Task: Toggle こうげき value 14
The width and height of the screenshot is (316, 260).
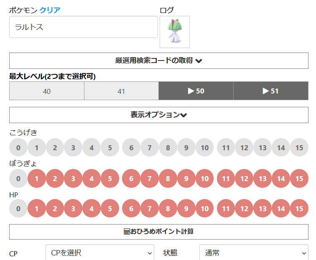Action: point(281,147)
